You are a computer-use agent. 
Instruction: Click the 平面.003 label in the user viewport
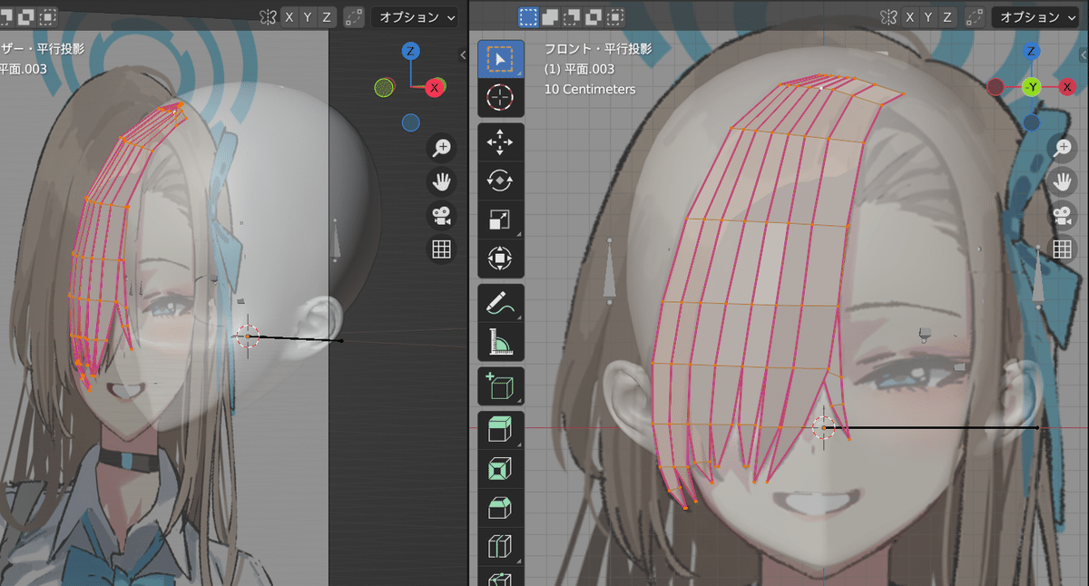(24, 69)
